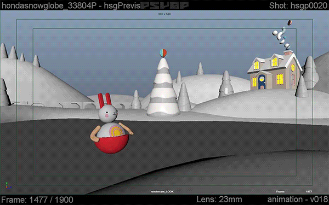Click the striped ball atop the tree

coord(163,53)
